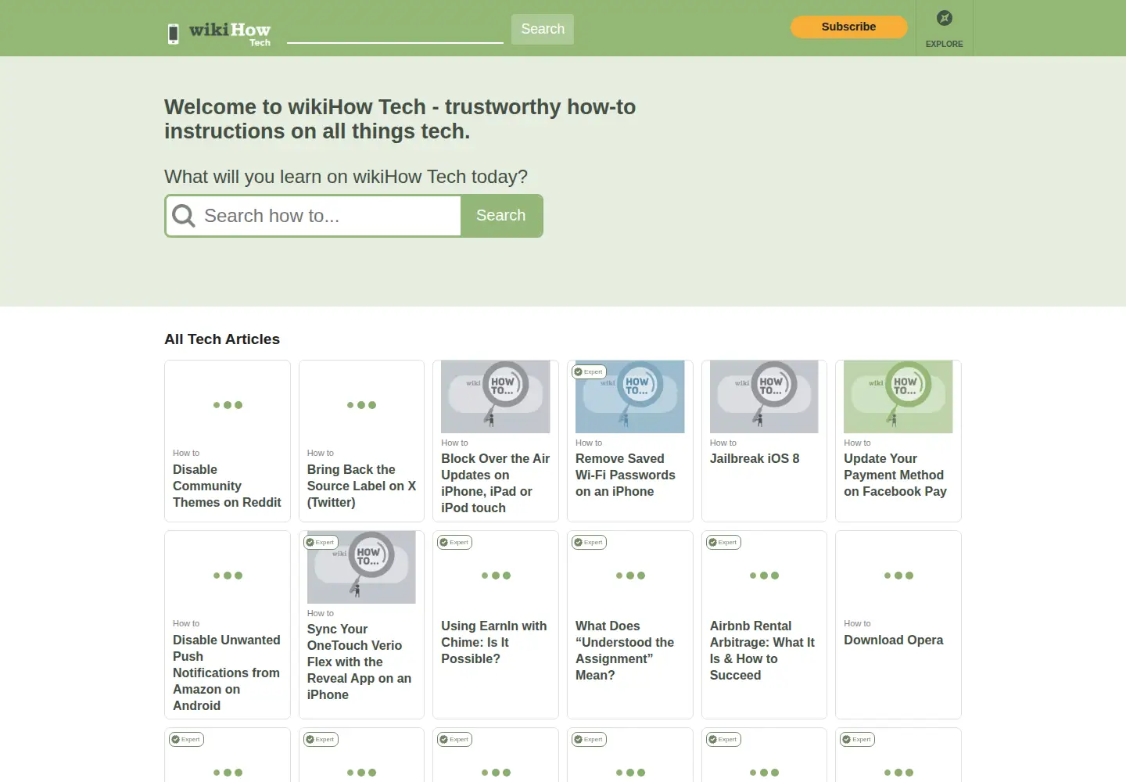Click Expert badge on Sync Your OneTouch card
This screenshot has width=1126, height=782.
click(x=321, y=542)
